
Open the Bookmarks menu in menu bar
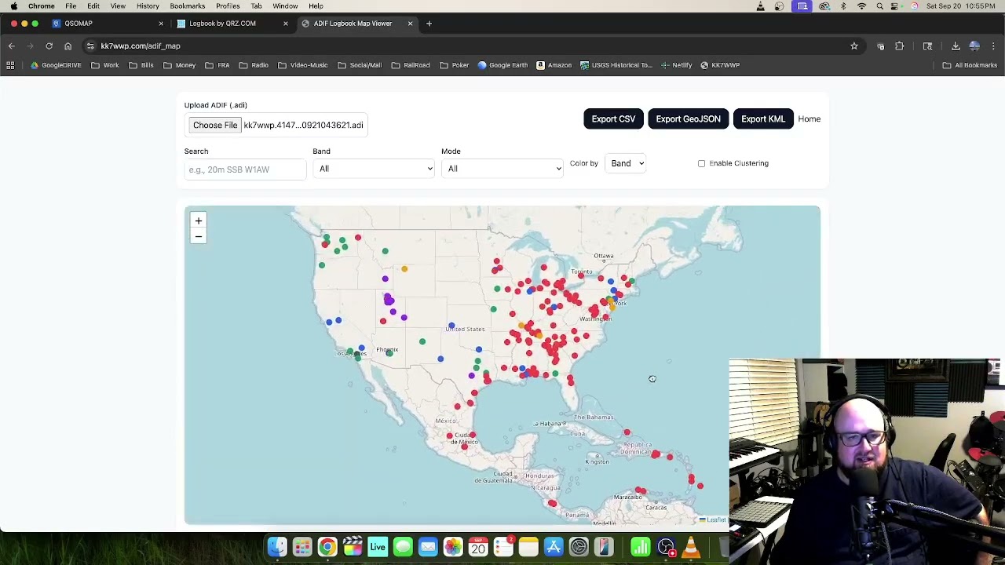pyautogui.click(x=188, y=6)
